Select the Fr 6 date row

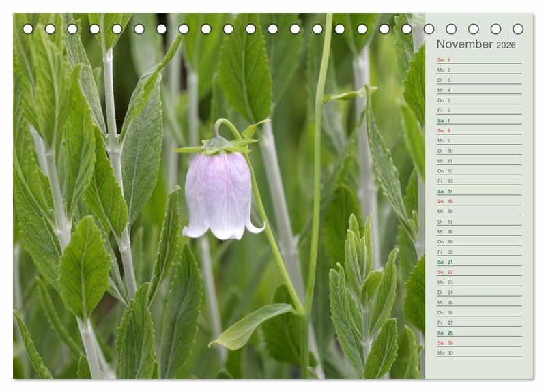(x=479, y=110)
